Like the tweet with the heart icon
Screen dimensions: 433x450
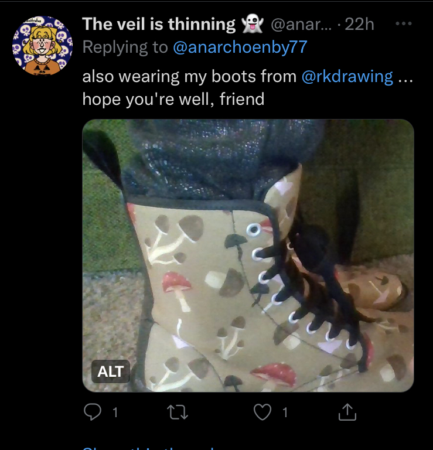click(x=262, y=412)
